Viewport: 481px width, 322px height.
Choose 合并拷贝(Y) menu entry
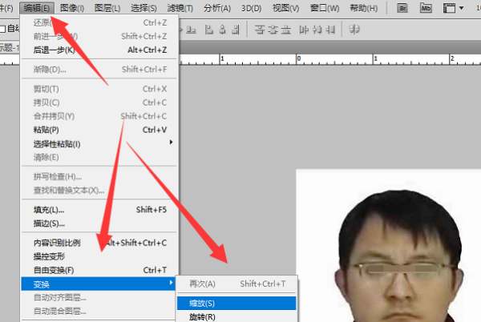point(99,116)
